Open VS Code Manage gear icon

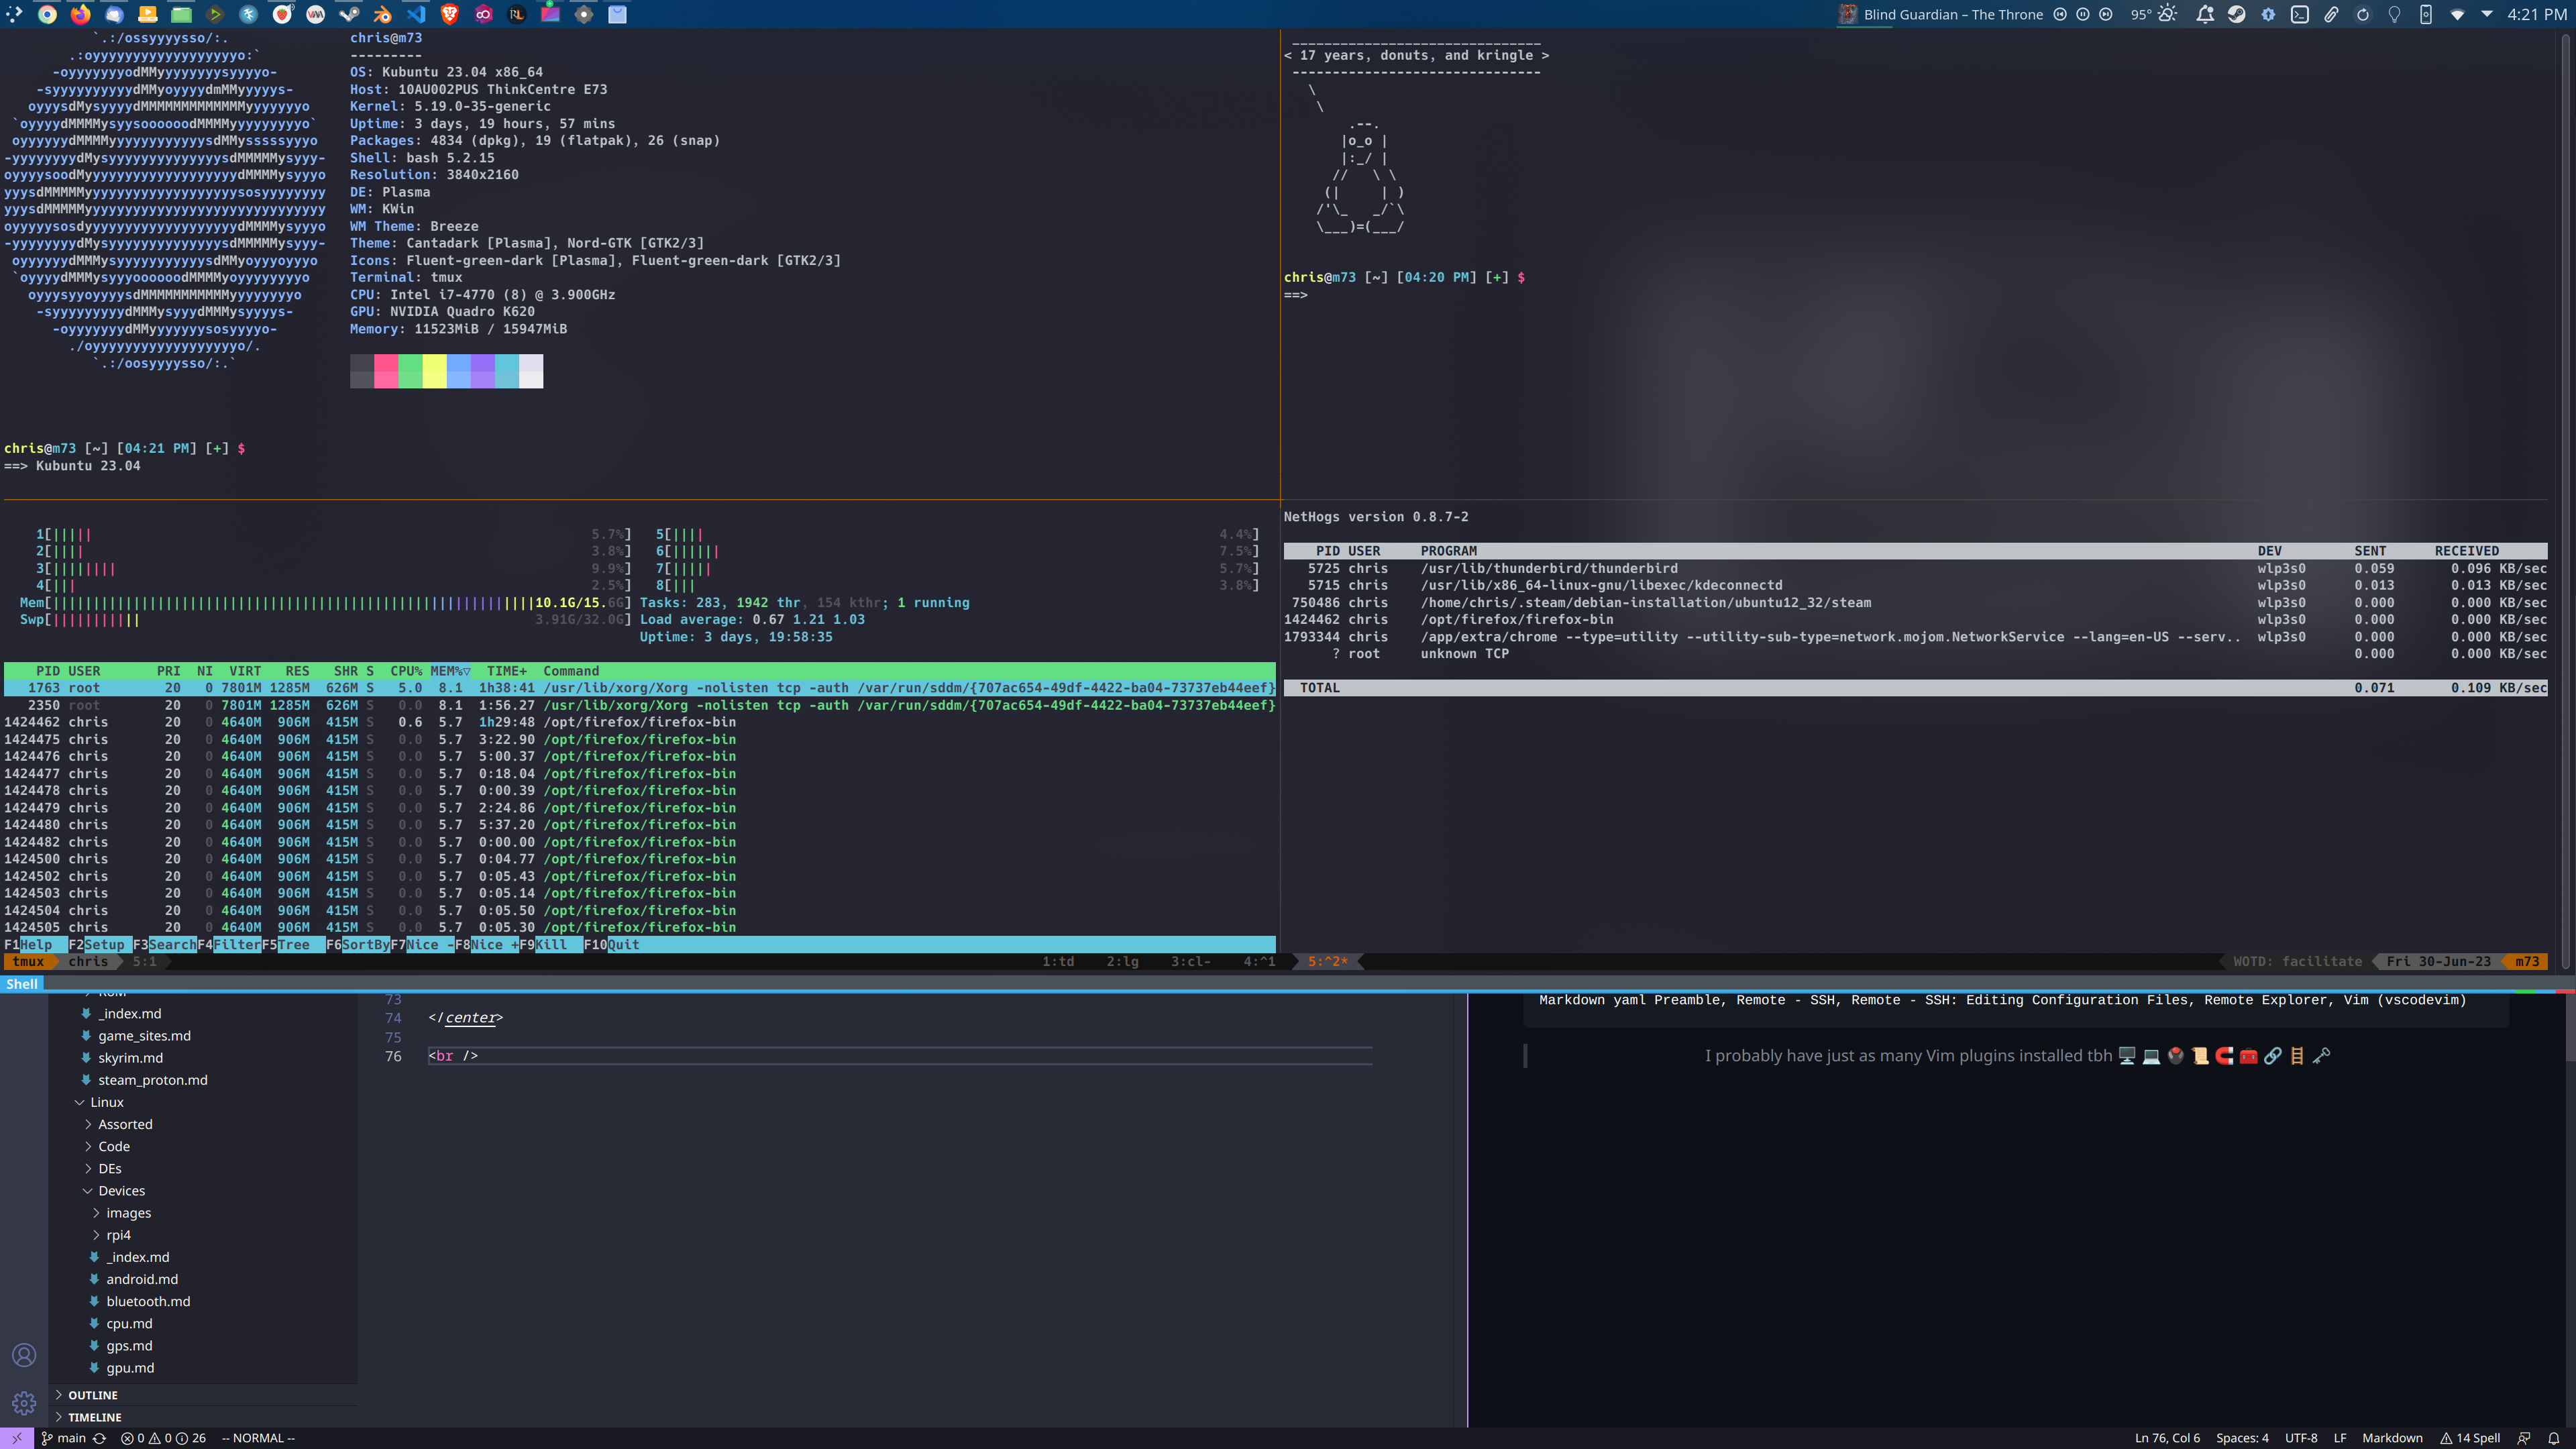click(x=24, y=1403)
